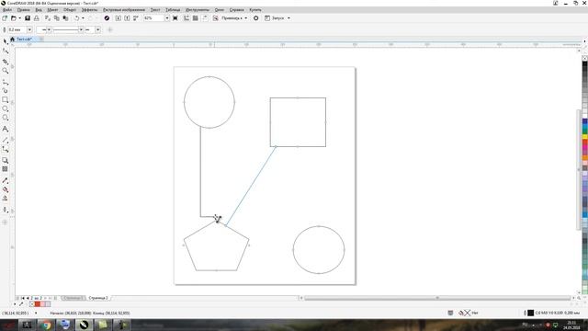Select the Shape edit tool
Screen dimensions: 588x331
tap(6, 51)
